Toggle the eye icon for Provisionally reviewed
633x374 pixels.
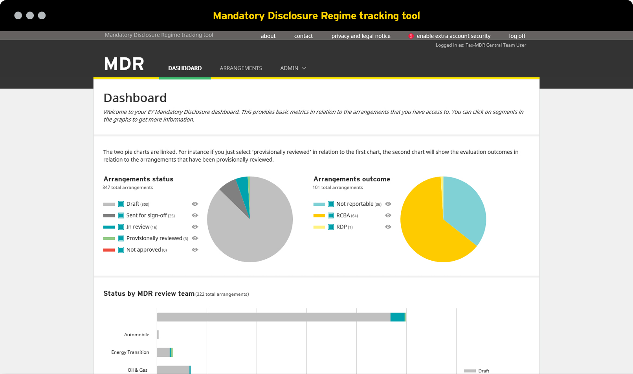point(195,238)
